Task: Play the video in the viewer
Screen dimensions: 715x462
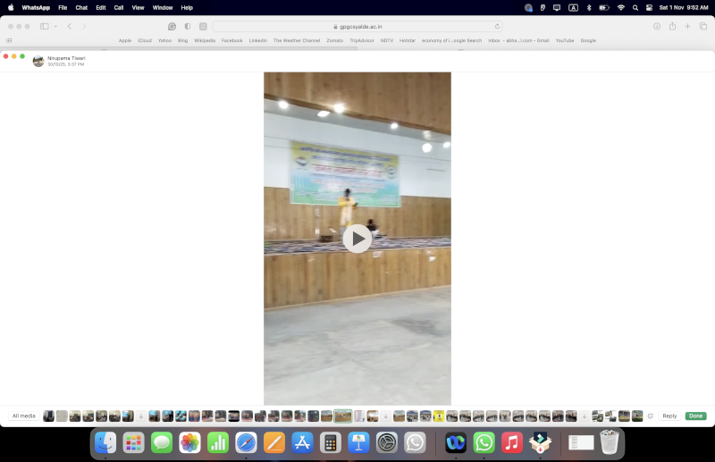Action: (x=357, y=239)
